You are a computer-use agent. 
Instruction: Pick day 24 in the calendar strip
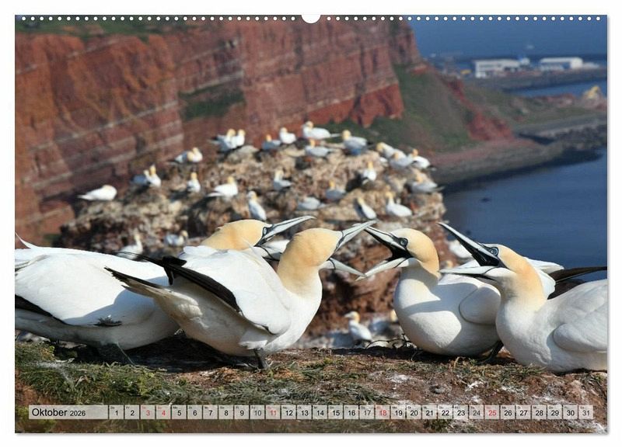point(477,412)
